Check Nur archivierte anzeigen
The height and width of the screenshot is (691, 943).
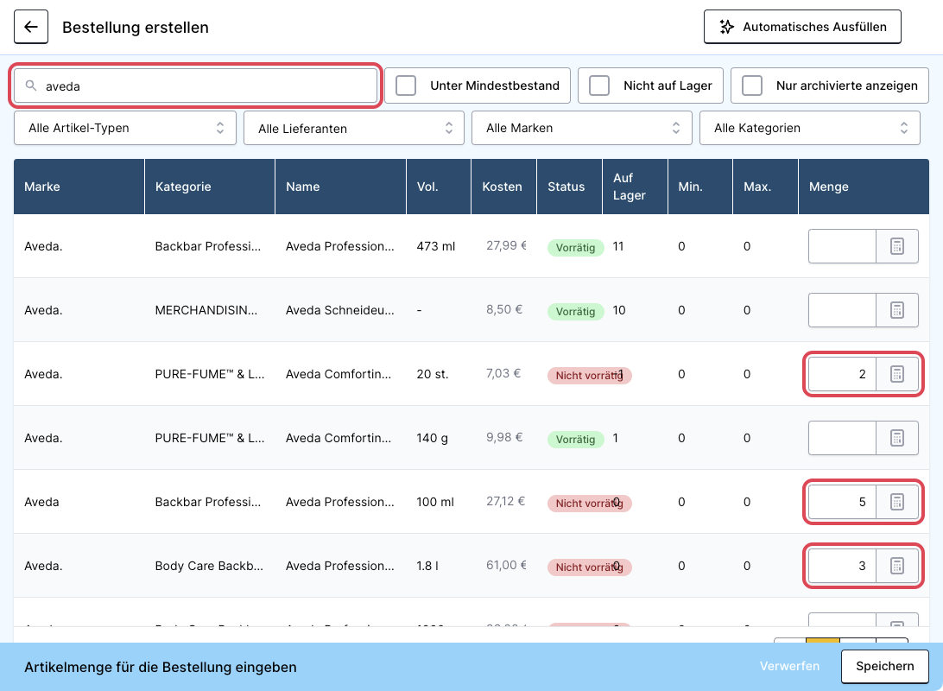(752, 86)
